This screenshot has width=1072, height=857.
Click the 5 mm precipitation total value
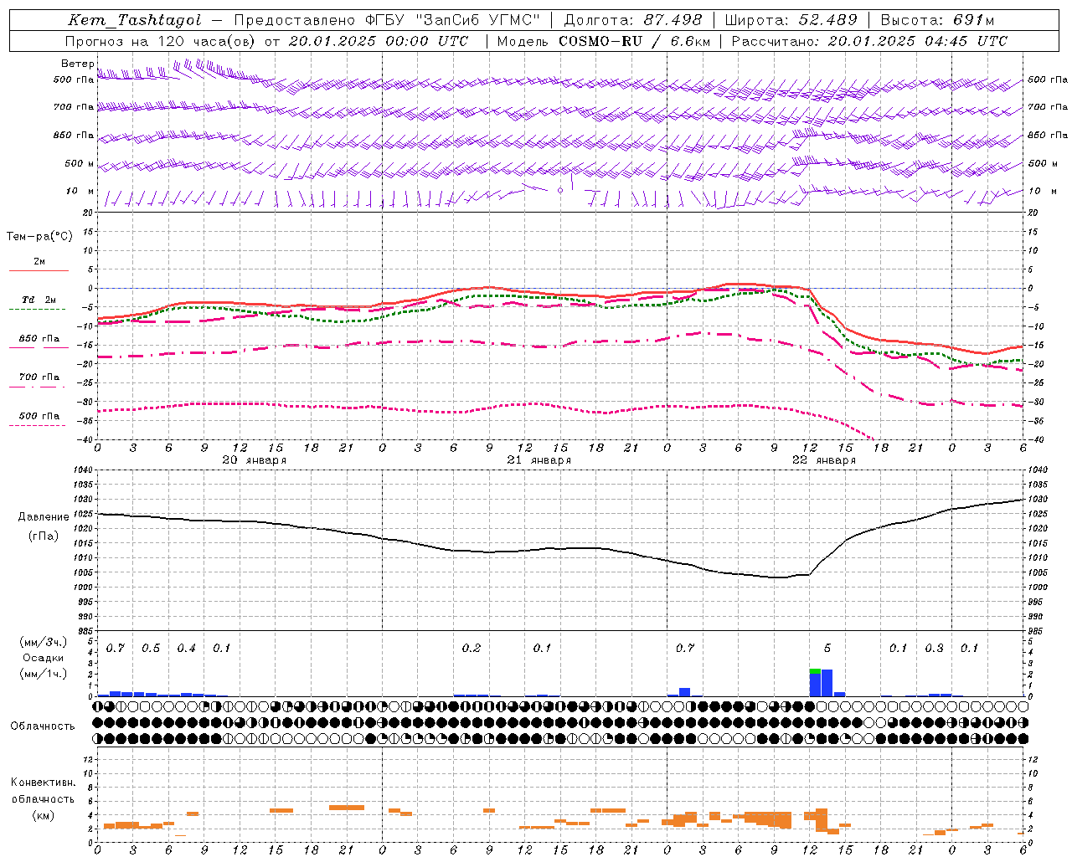pyautogui.click(x=827, y=649)
